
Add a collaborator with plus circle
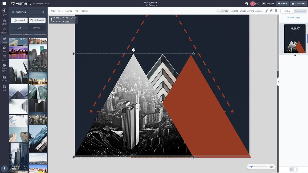(x=257, y=4)
